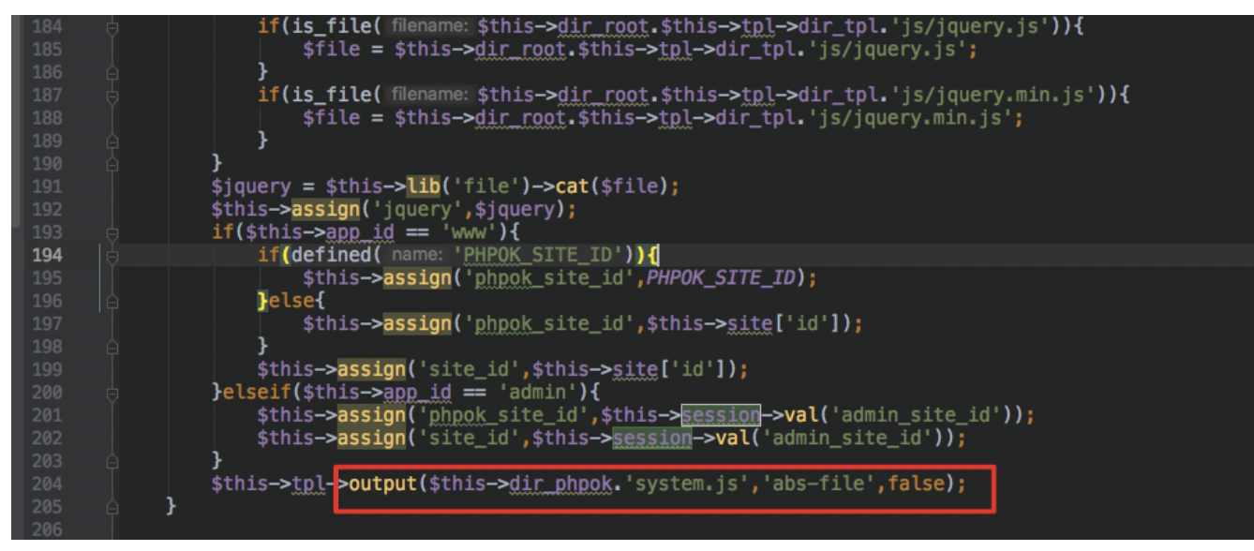Fold the if block at line 193

(113, 232)
